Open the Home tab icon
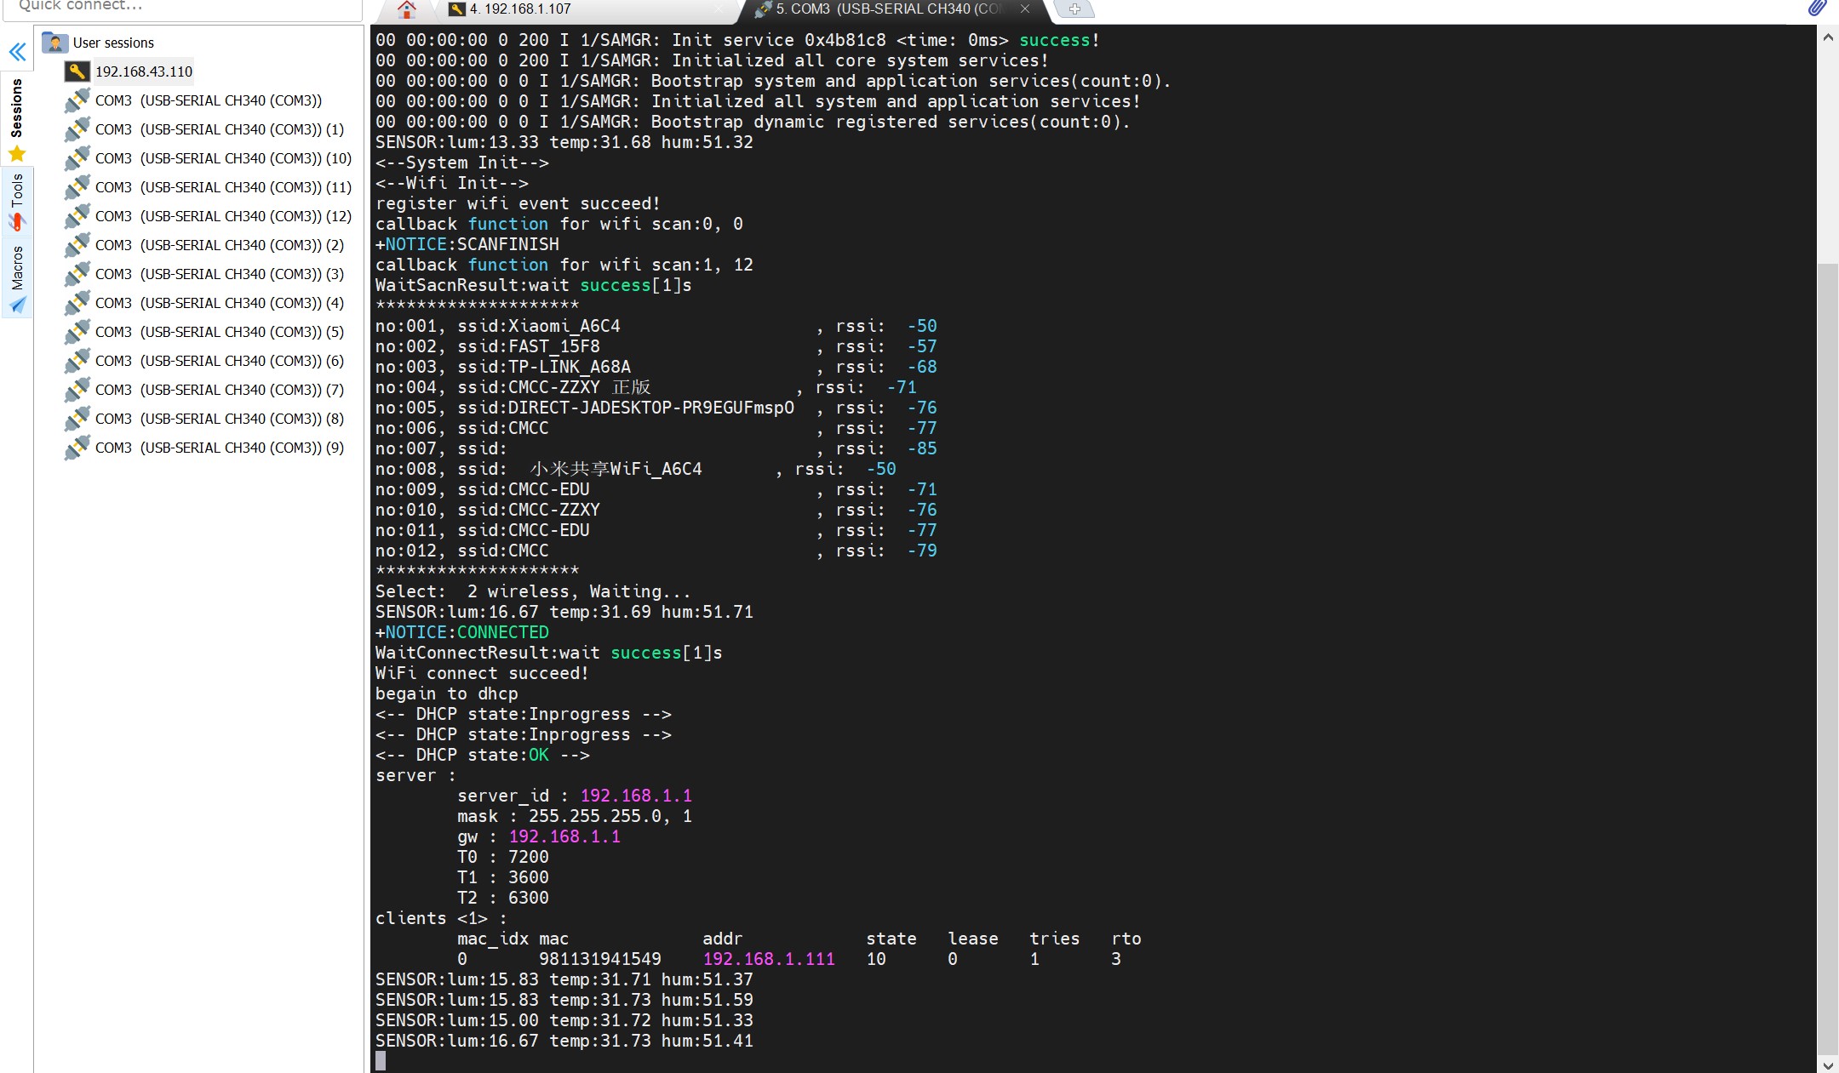The width and height of the screenshot is (1839, 1073). point(407,9)
